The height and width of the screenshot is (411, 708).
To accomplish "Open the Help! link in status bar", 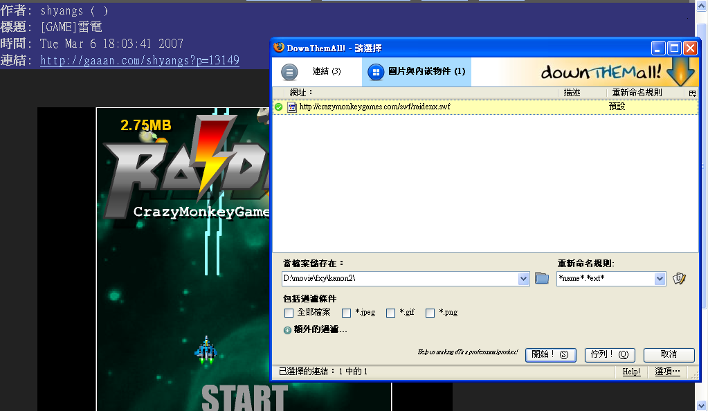I will [x=631, y=372].
